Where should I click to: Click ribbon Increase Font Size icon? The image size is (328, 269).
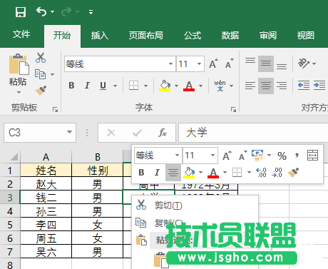click(x=213, y=64)
